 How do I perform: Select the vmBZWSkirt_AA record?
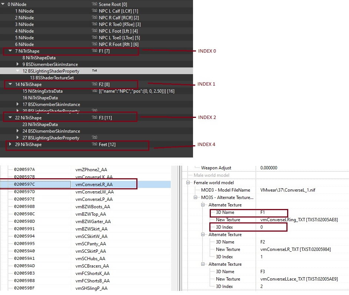86,229
